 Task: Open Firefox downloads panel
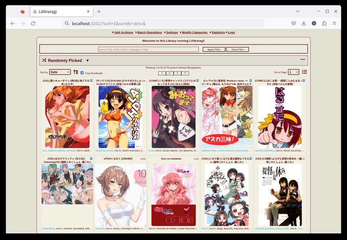point(304,23)
